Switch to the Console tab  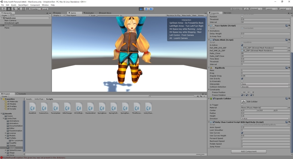(x=21, y=94)
